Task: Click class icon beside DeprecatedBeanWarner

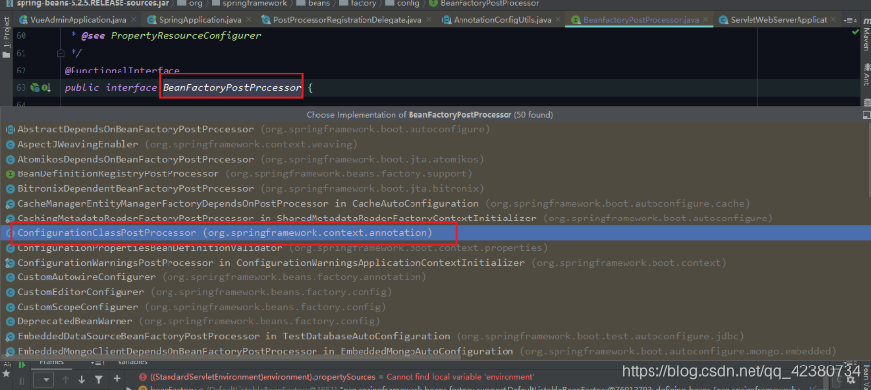Action: 10,321
